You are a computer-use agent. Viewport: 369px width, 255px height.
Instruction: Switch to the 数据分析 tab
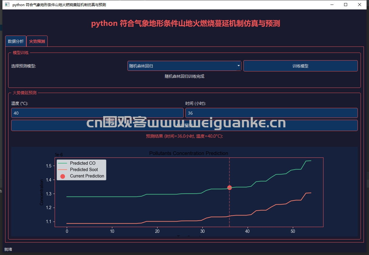tap(16, 41)
